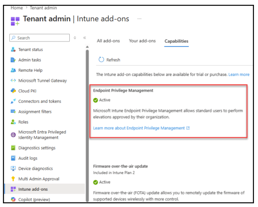Click the Device diagnostics icon
This screenshot has height=207, width=258.
pos(13,169)
